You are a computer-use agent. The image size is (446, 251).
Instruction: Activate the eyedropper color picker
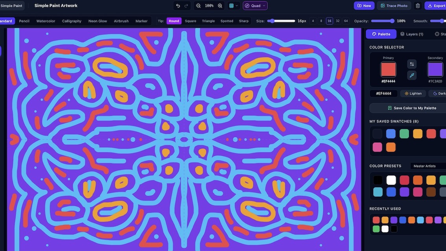tap(411, 75)
